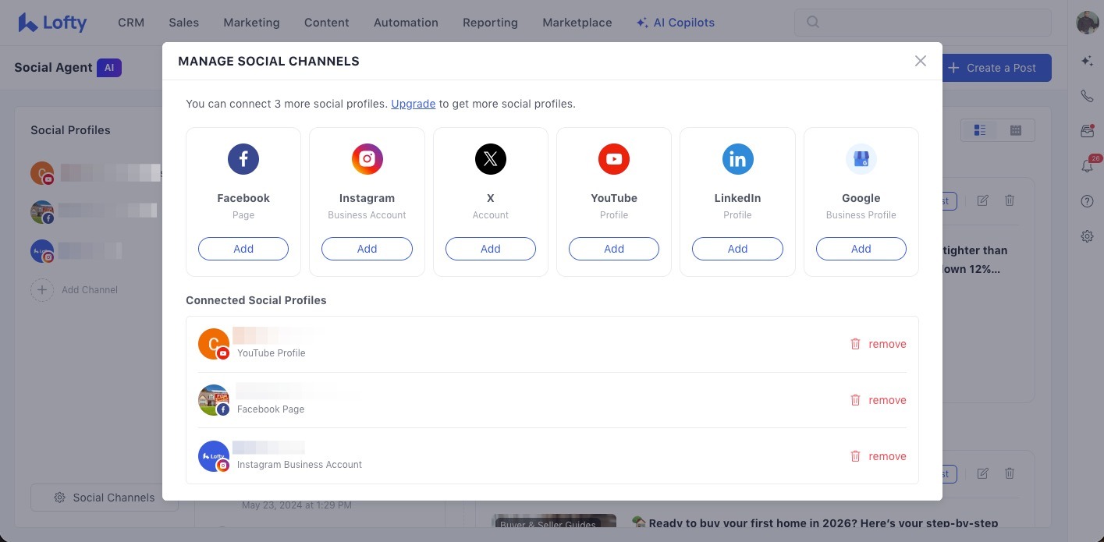Follow the Upgrade link
The height and width of the screenshot is (542, 1104).
point(414,104)
